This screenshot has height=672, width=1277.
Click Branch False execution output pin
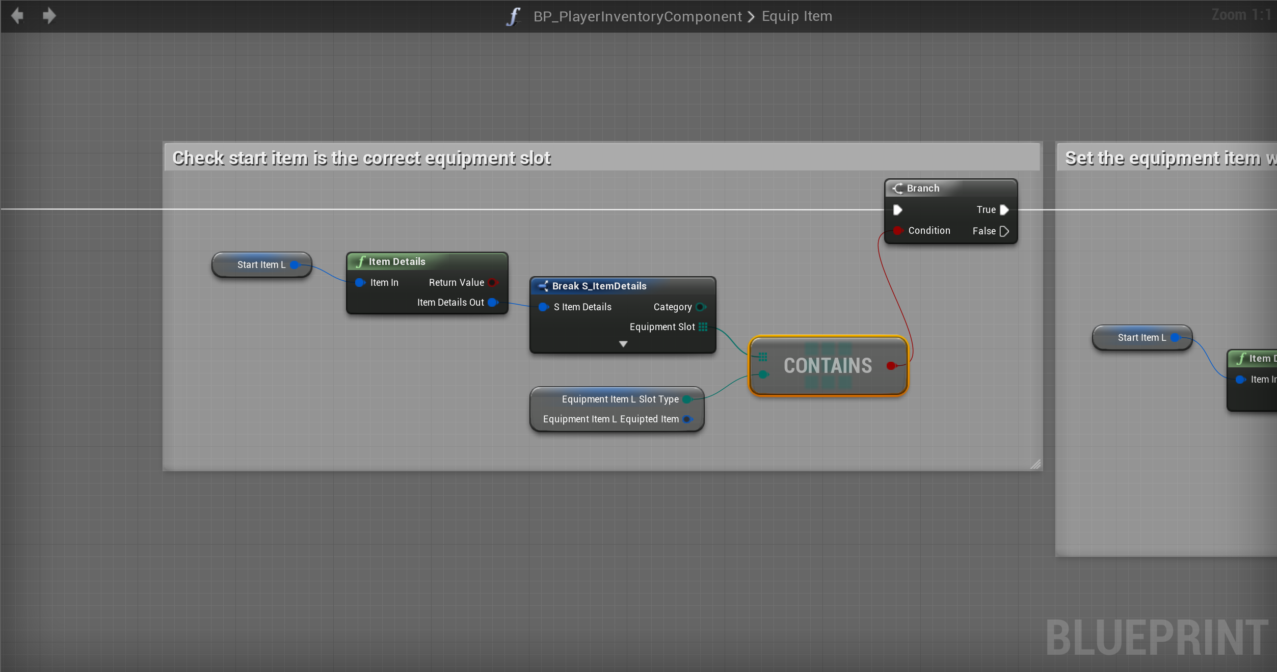click(x=1004, y=231)
